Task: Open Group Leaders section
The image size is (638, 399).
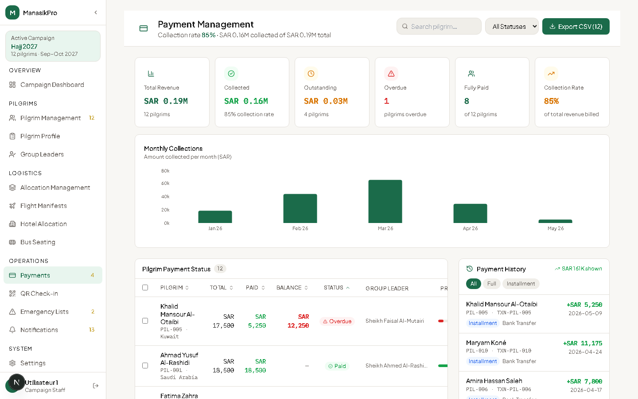Action: 53,154
